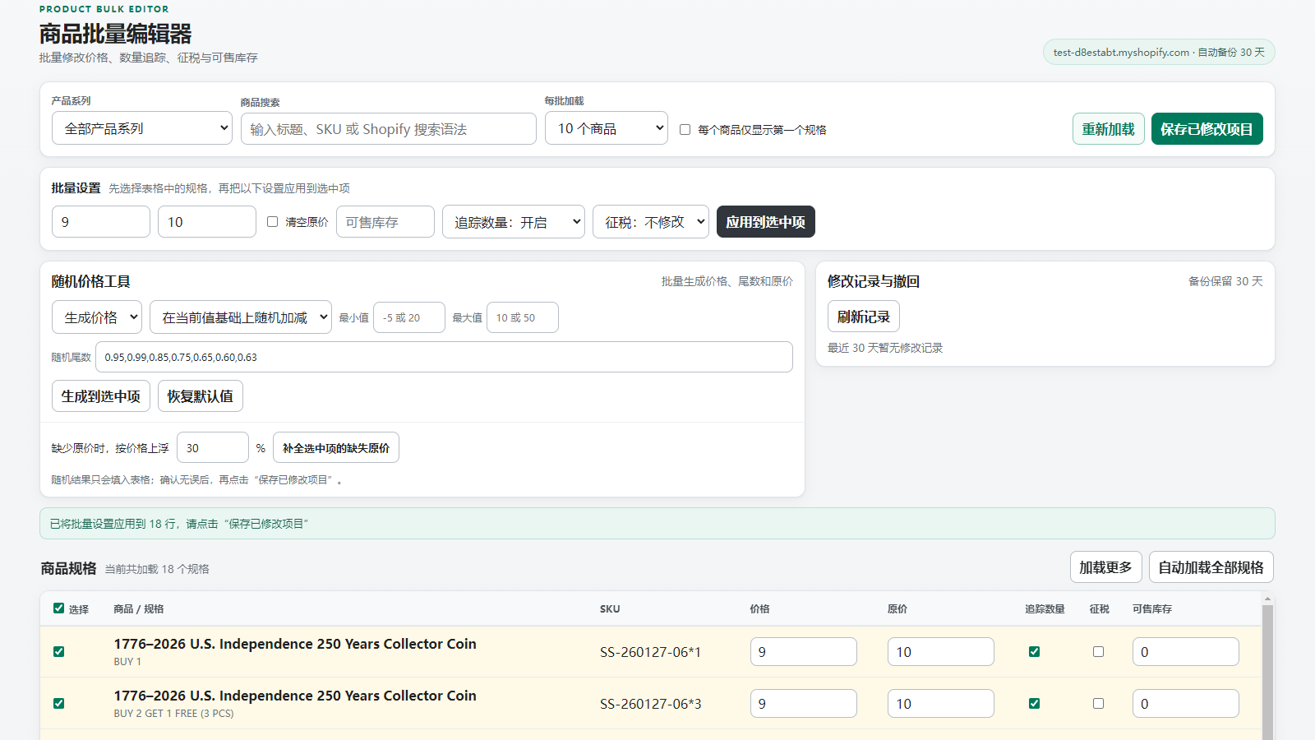Check 每个商品仅显示第一个规格 option
The image size is (1315, 740).
(x=685, y=130)
